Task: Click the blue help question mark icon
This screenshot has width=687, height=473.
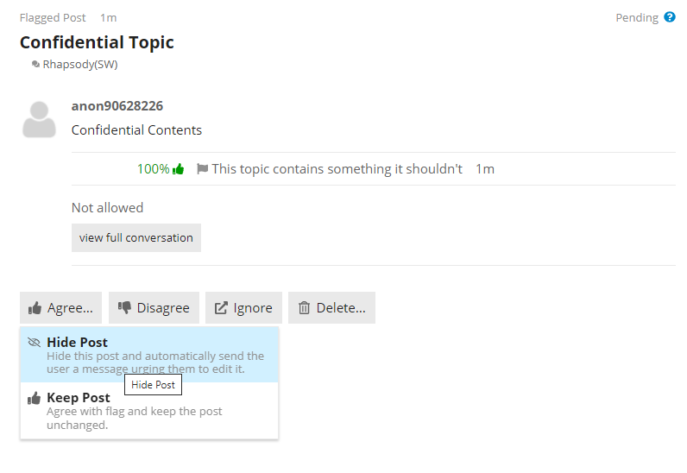Action: pyautogui.click(x=670, y=17)
